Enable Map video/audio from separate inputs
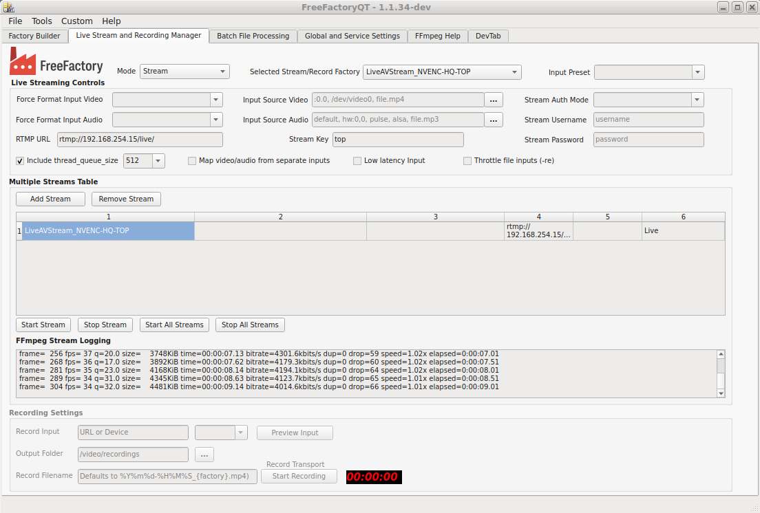 click(192, 161)
